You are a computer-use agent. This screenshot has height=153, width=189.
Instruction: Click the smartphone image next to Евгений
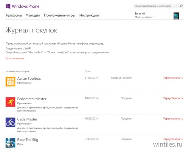(176, 16)
